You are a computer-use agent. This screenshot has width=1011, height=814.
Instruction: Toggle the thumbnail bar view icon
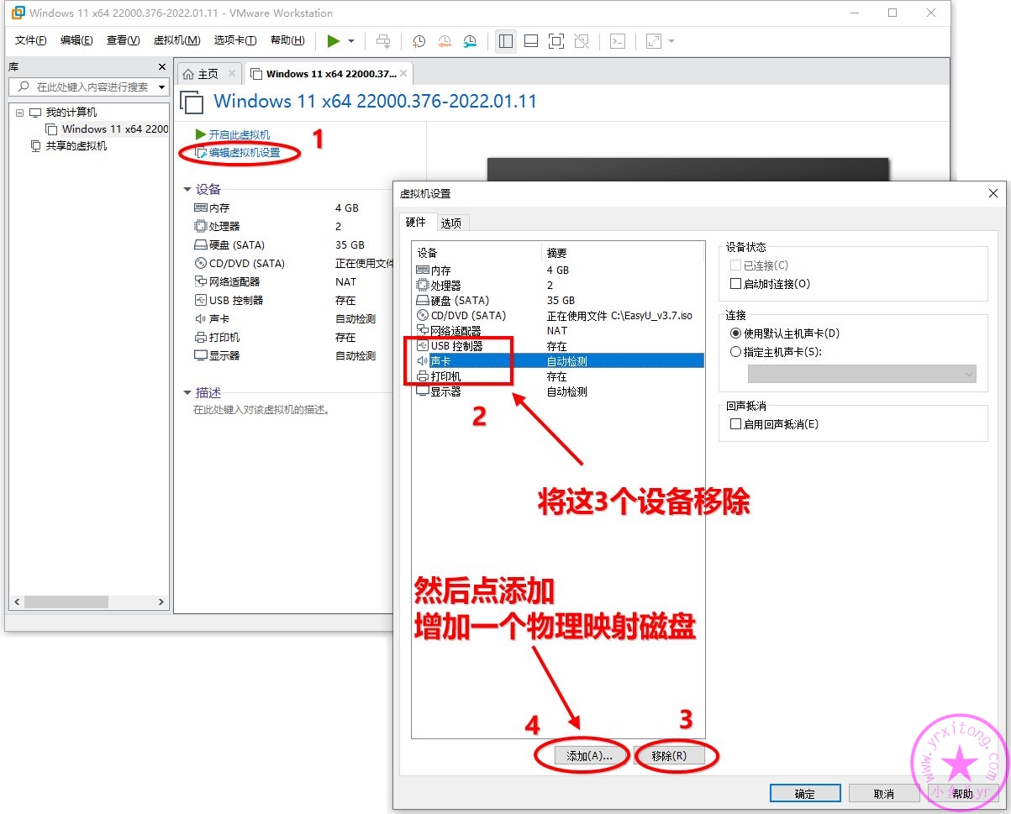[x=530, y=40]
